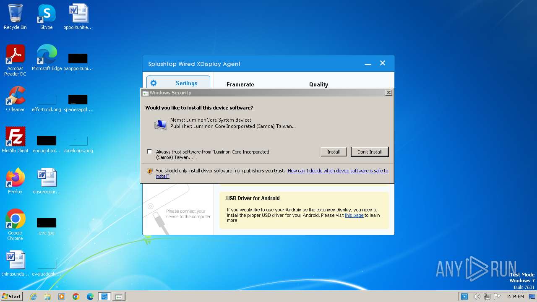Click the volume speaker tray icon

[x=477, y=297]
